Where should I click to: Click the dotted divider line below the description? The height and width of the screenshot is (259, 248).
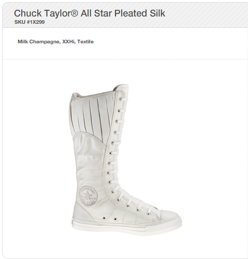point(125,59)
